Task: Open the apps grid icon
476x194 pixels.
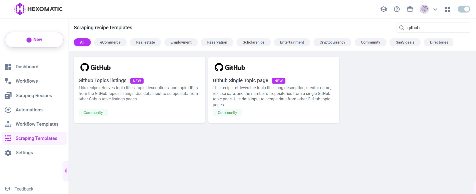Action: pyautogui.click(x=447, y=10)
